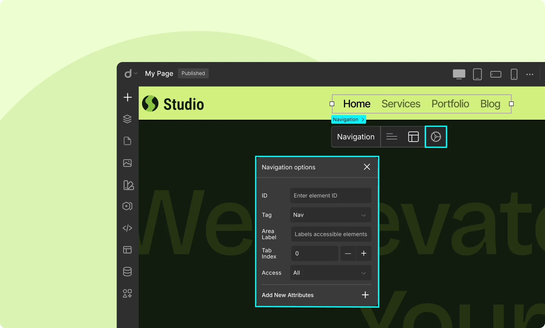Open the Access dropdown showing All
The height and width of the screenshot is (328, 545).
(331, 273)
